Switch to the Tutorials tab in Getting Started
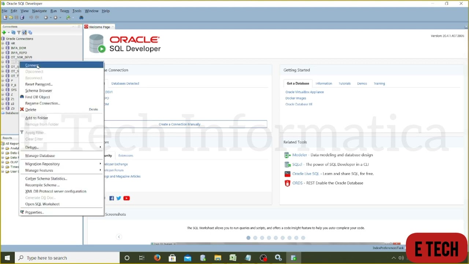Image resolution: width=469 pixels, height=264 pixels. (344, 84)
